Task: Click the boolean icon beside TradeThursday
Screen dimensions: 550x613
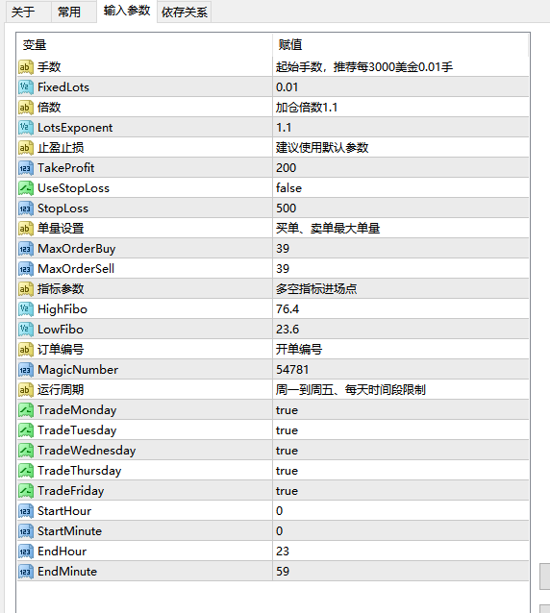Action: pos(25,471)
